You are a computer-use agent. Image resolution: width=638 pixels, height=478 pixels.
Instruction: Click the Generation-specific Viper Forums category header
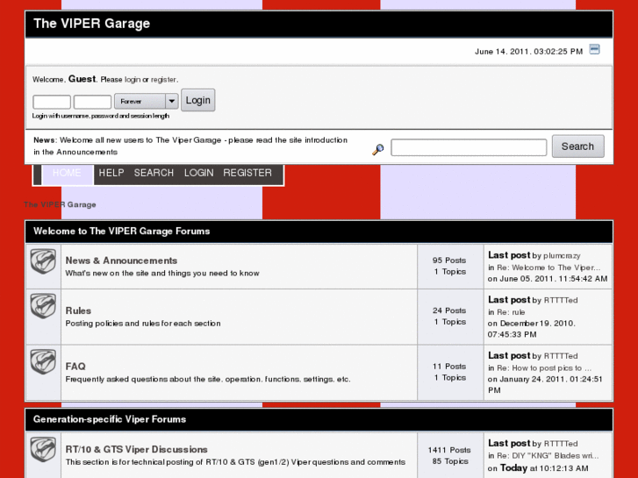click(x=110, y=419)
